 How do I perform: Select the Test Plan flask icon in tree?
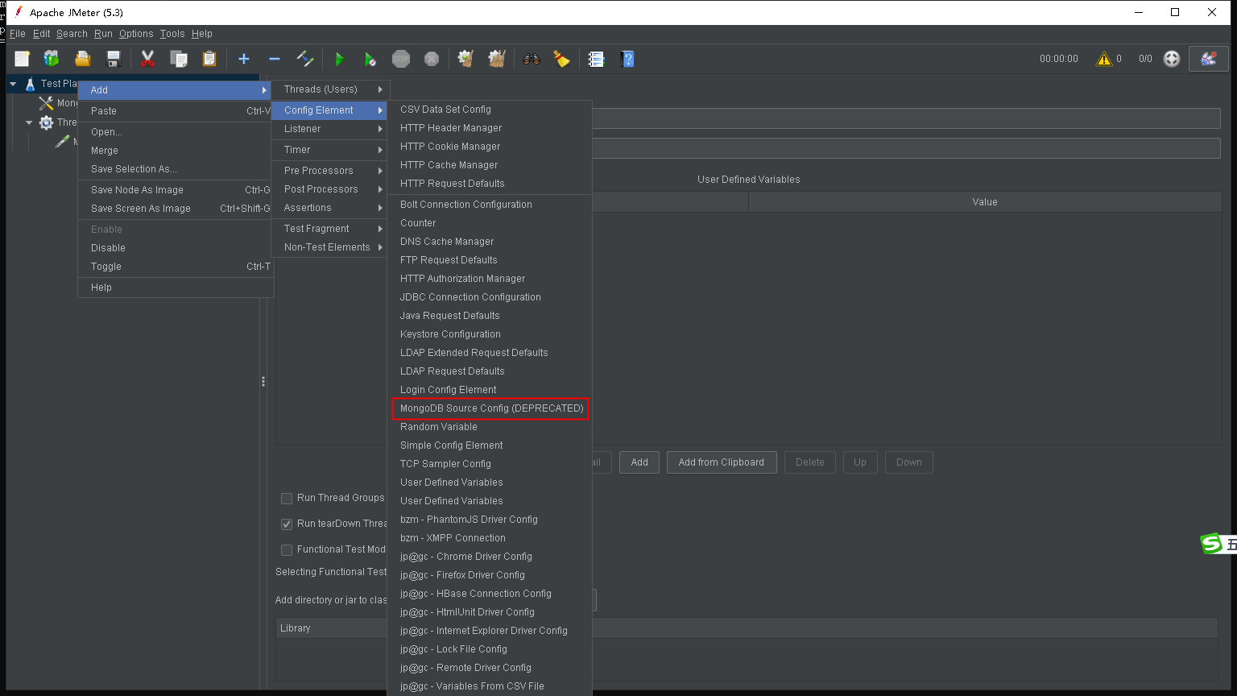(x=30, y=84)
